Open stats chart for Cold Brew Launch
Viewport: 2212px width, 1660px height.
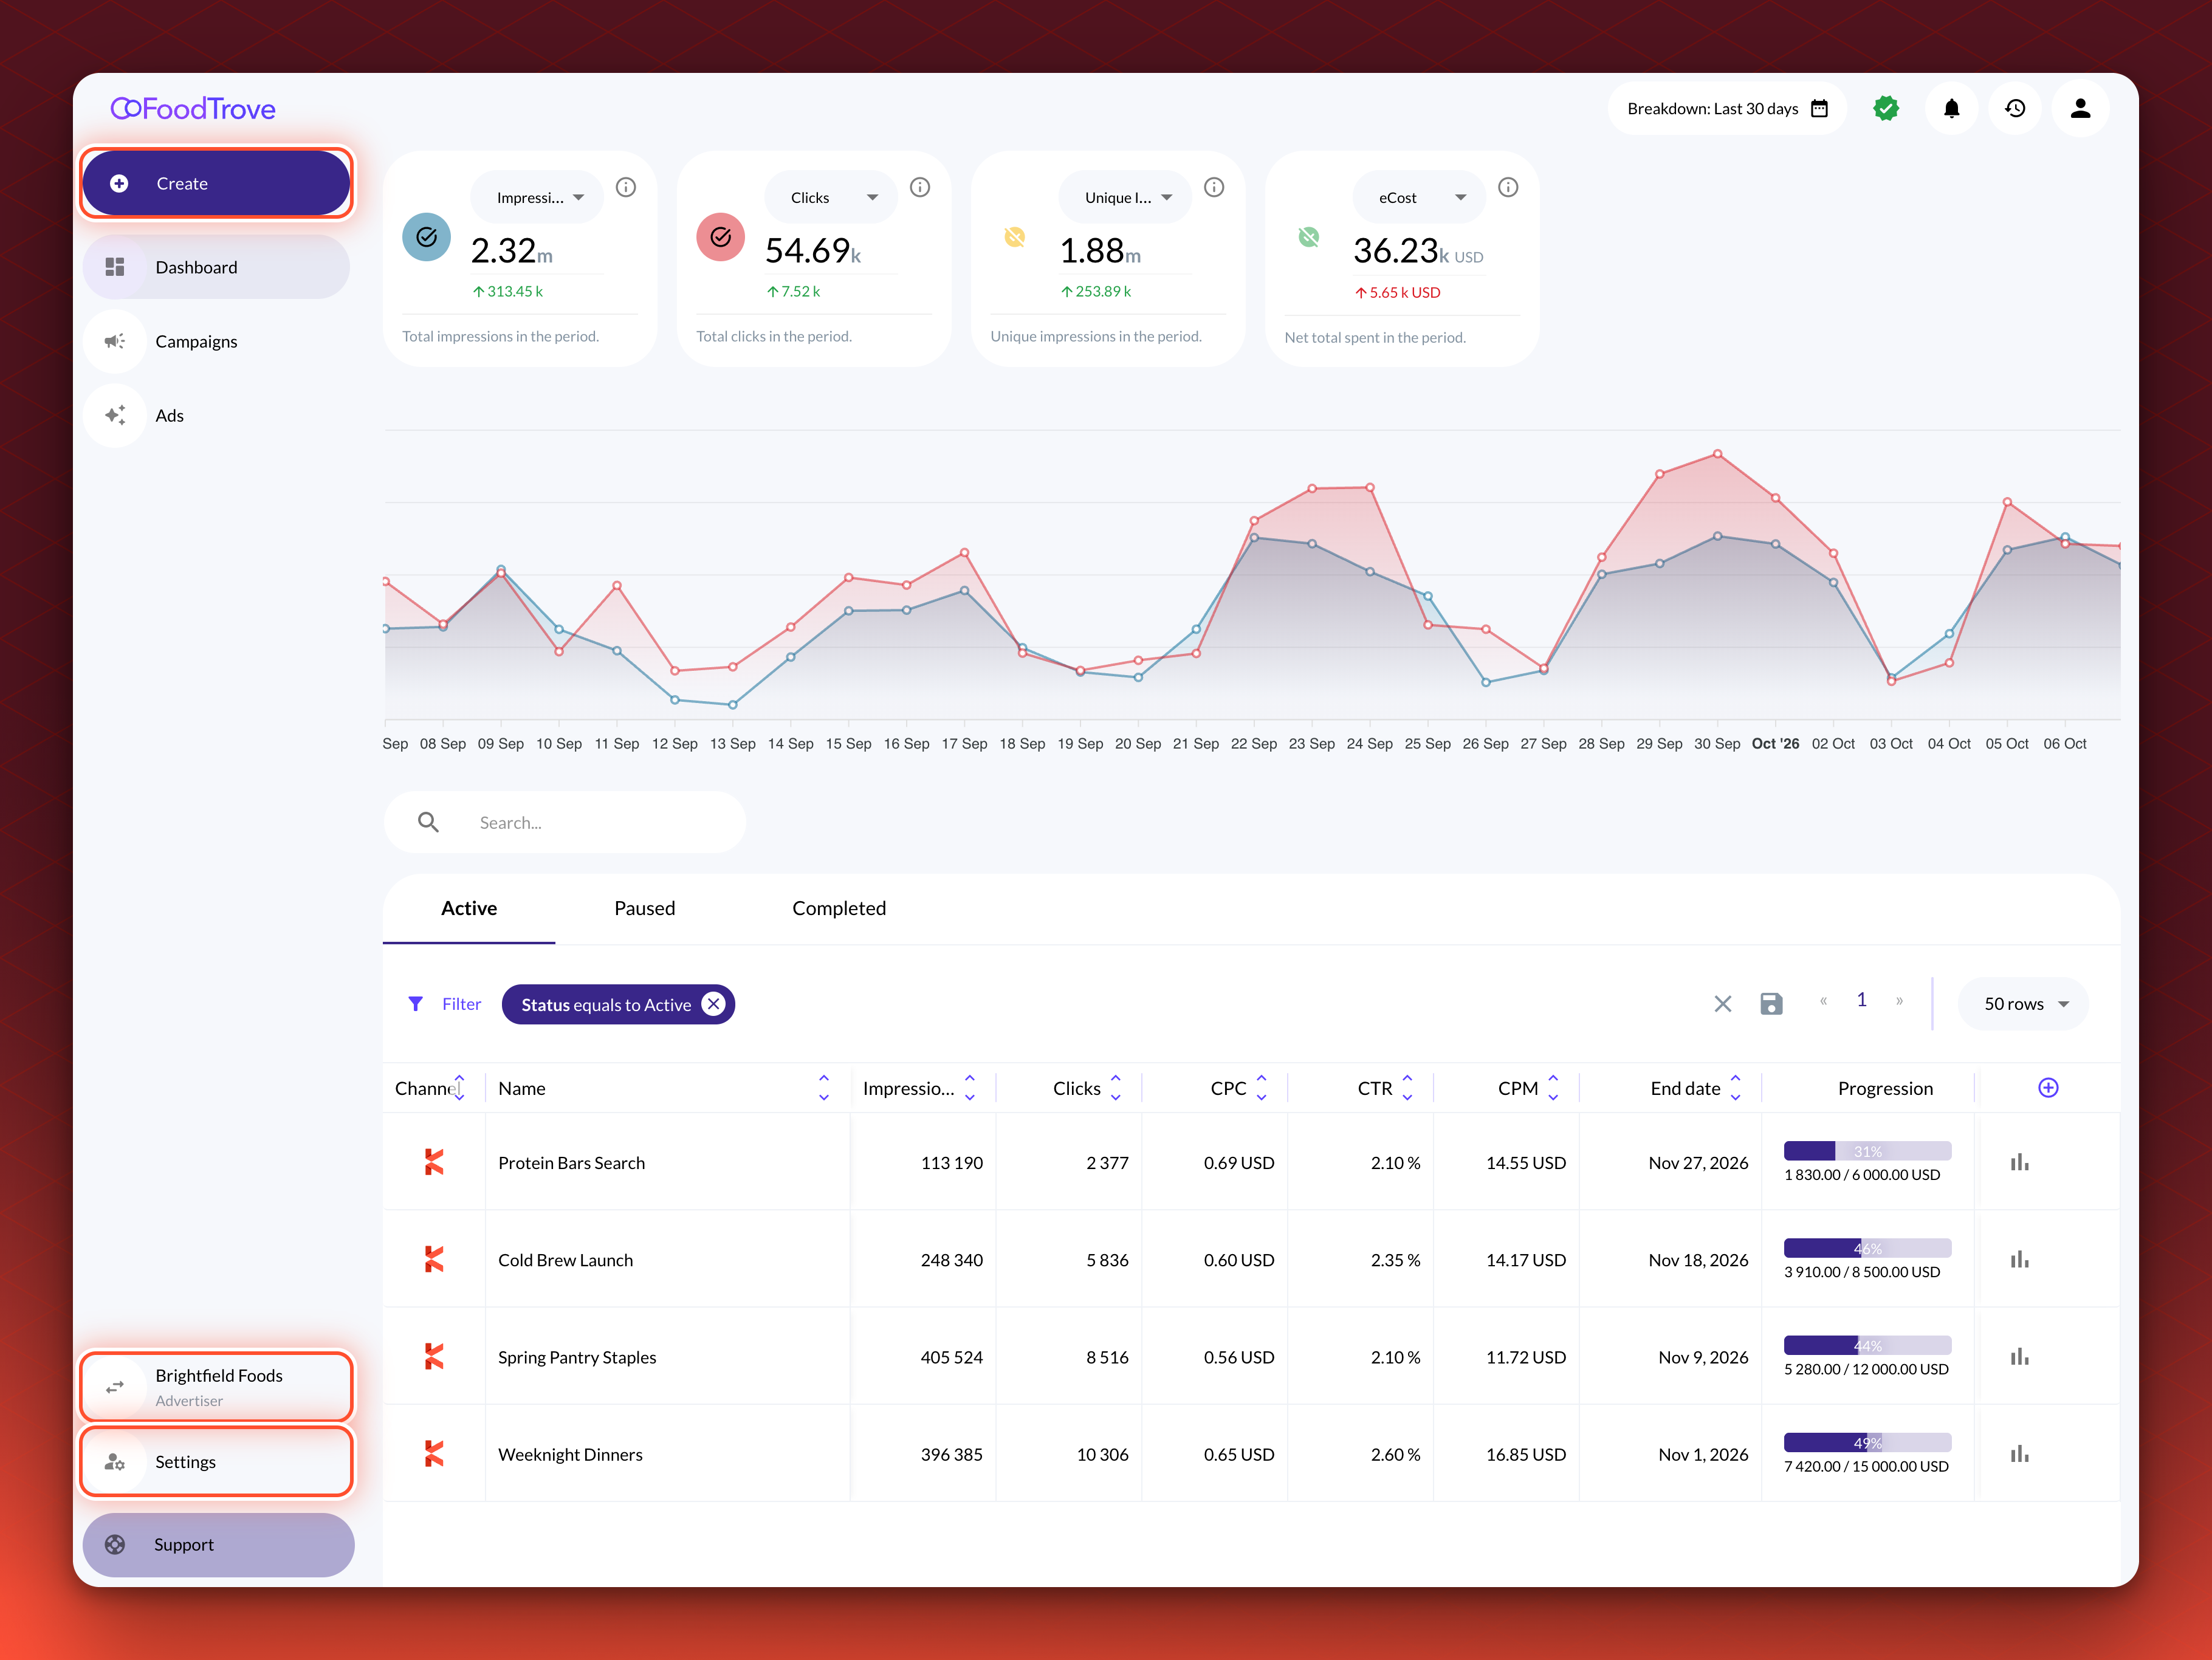point(2020,1259)
